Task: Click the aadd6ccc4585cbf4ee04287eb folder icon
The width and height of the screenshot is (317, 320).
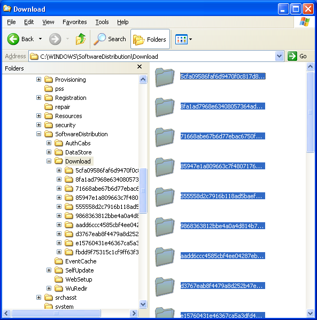Action: (x=165, y=257)
